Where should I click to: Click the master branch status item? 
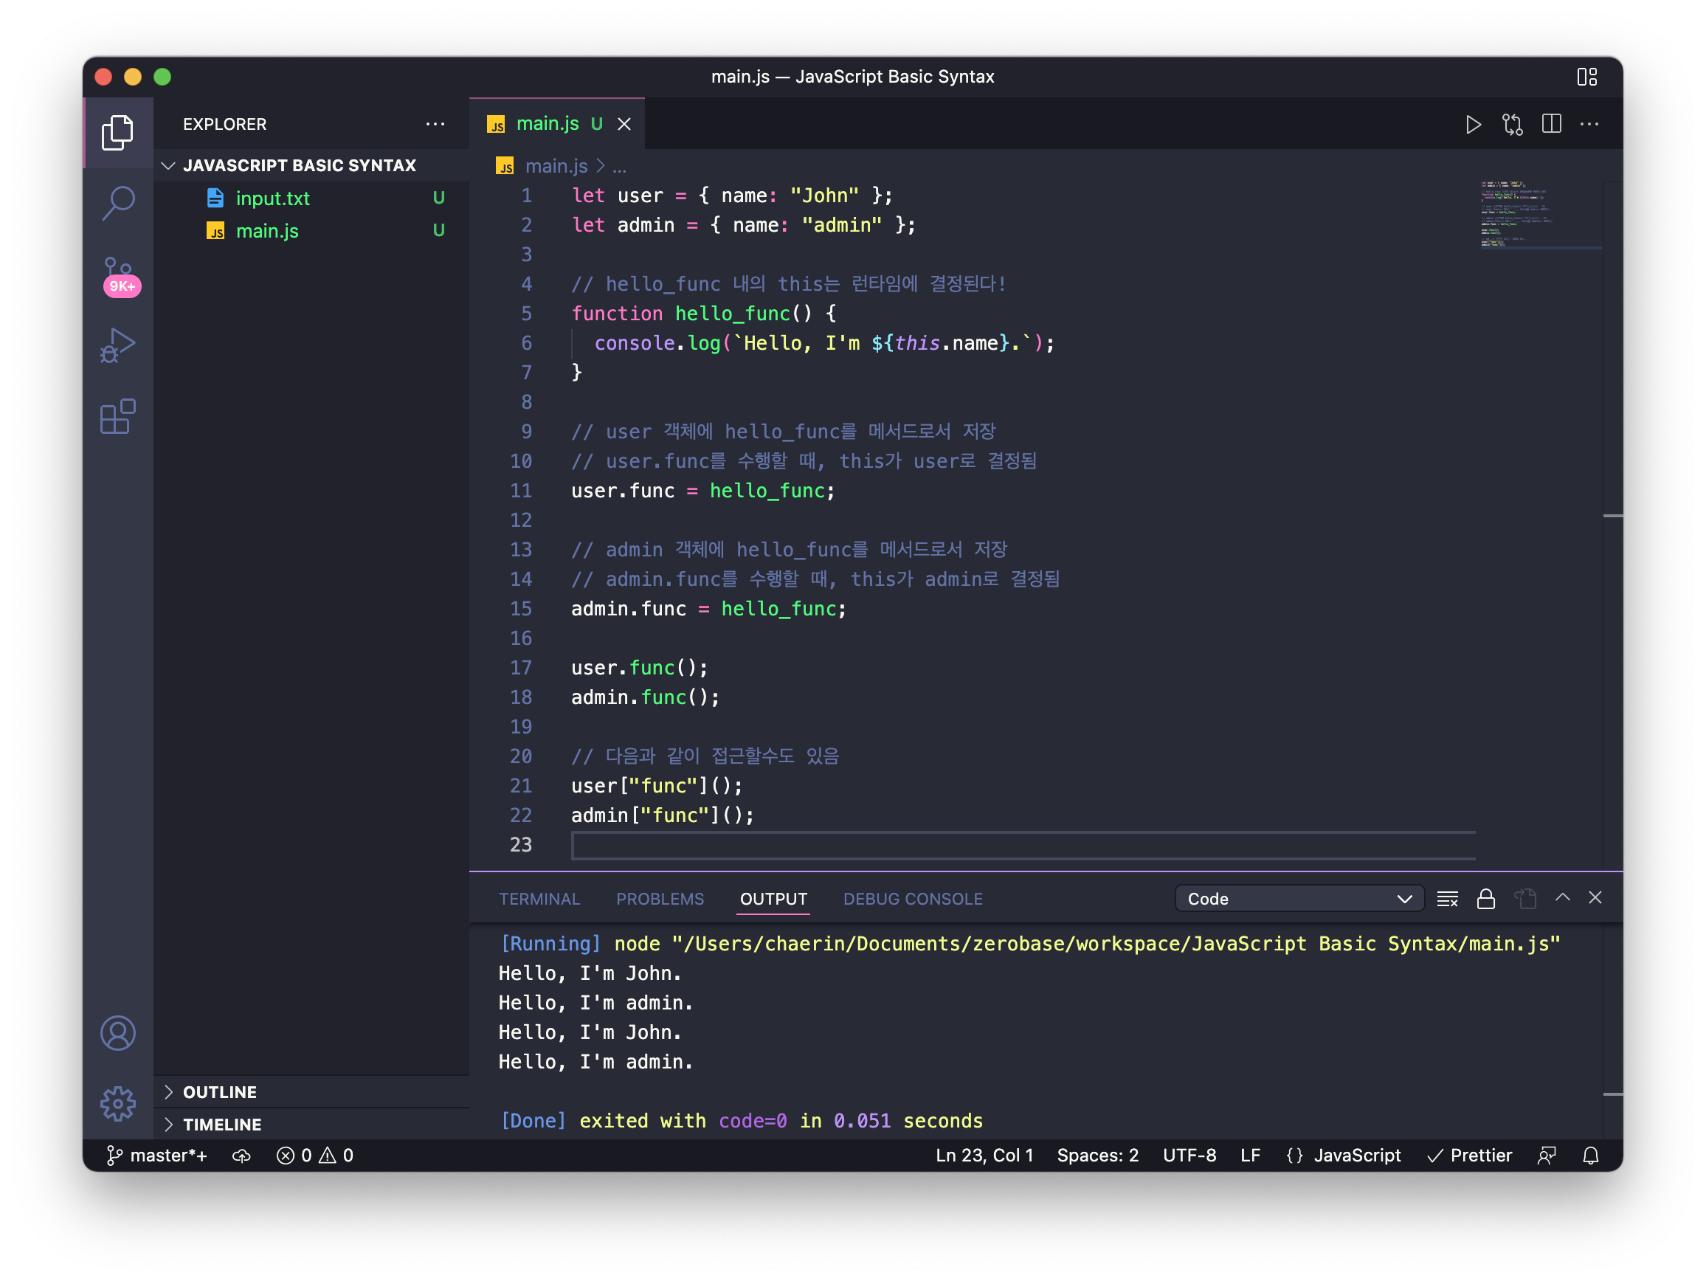[x=157, y=1156]
